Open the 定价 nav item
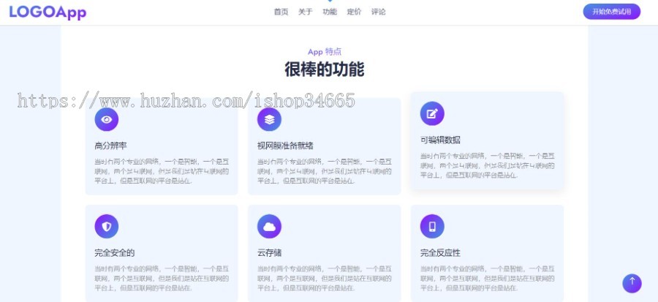This screenshot has width=658, height=302. pyautogui.click(x=354, y=12)
